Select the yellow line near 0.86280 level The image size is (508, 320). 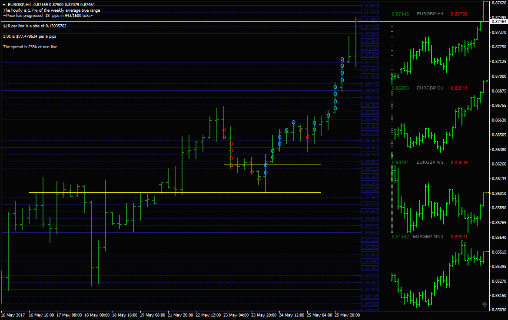272,165
